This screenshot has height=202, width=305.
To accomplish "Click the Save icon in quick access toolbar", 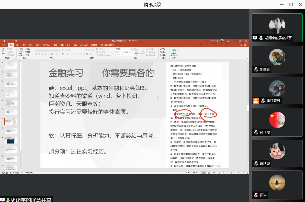I will pos(3,41).
